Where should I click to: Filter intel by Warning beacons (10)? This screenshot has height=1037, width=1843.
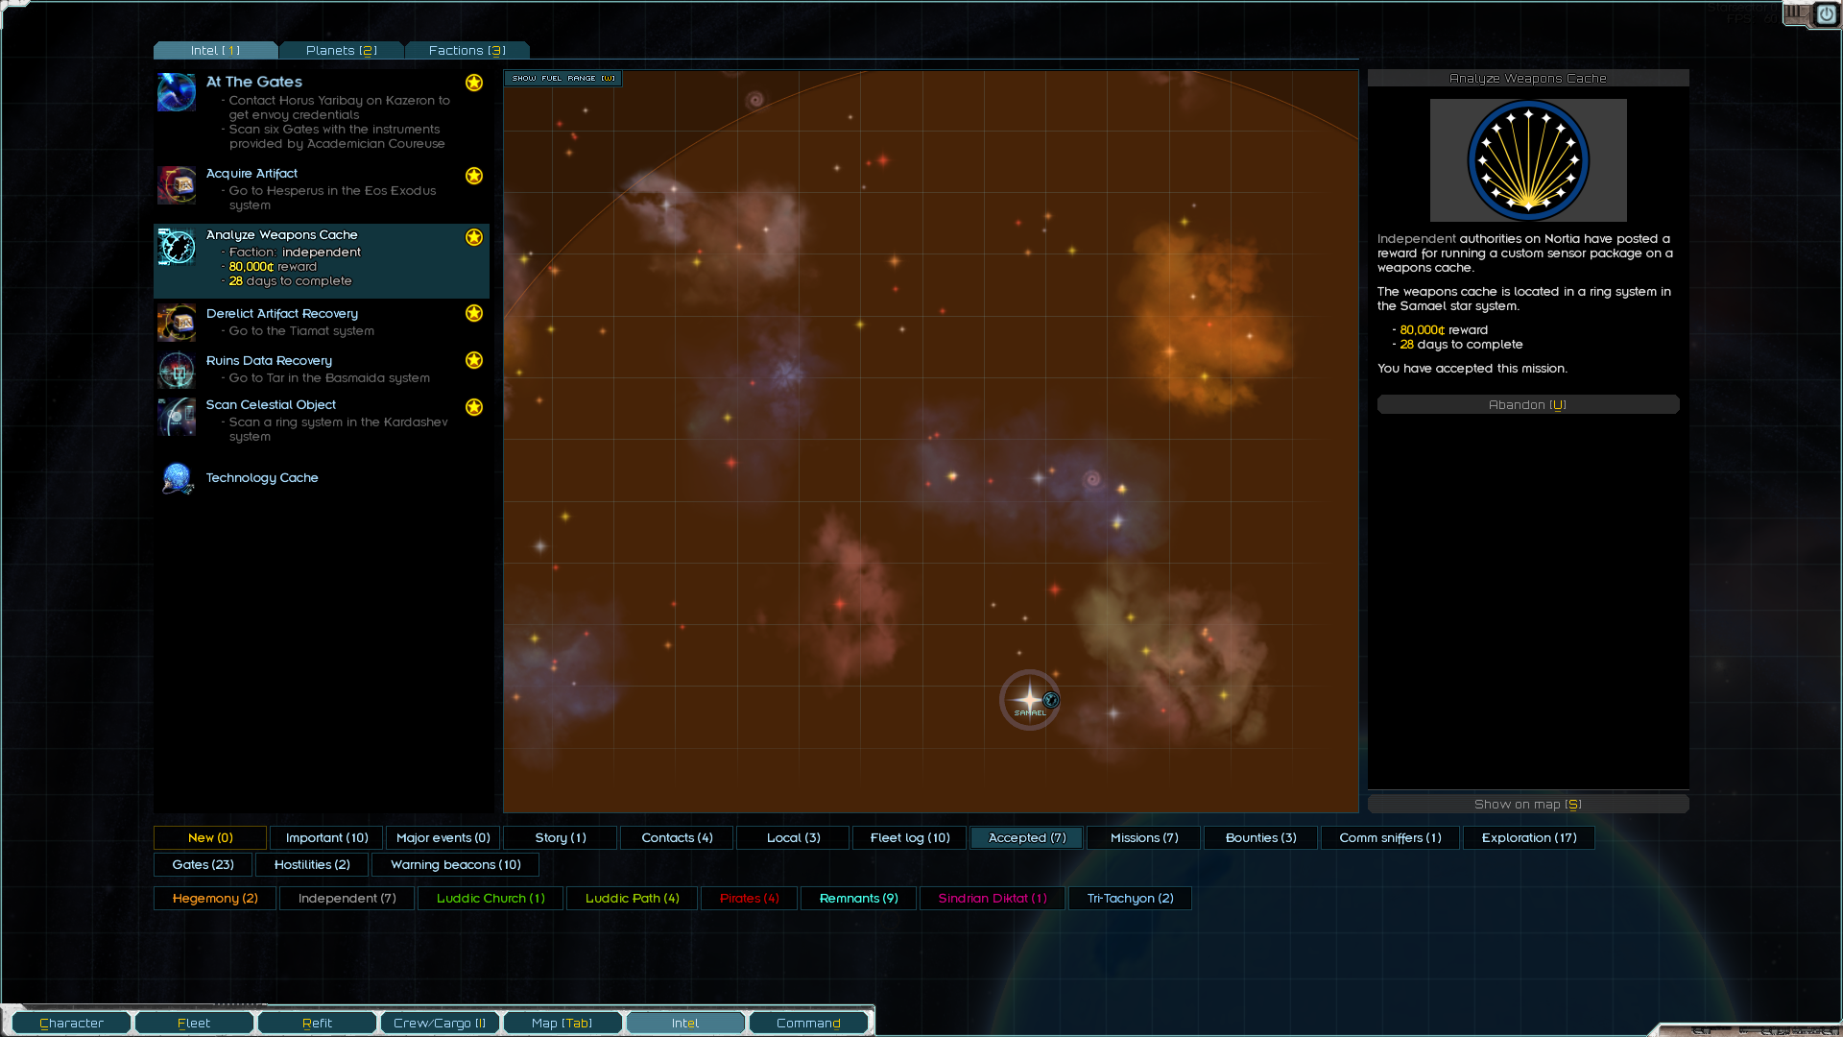455,864
